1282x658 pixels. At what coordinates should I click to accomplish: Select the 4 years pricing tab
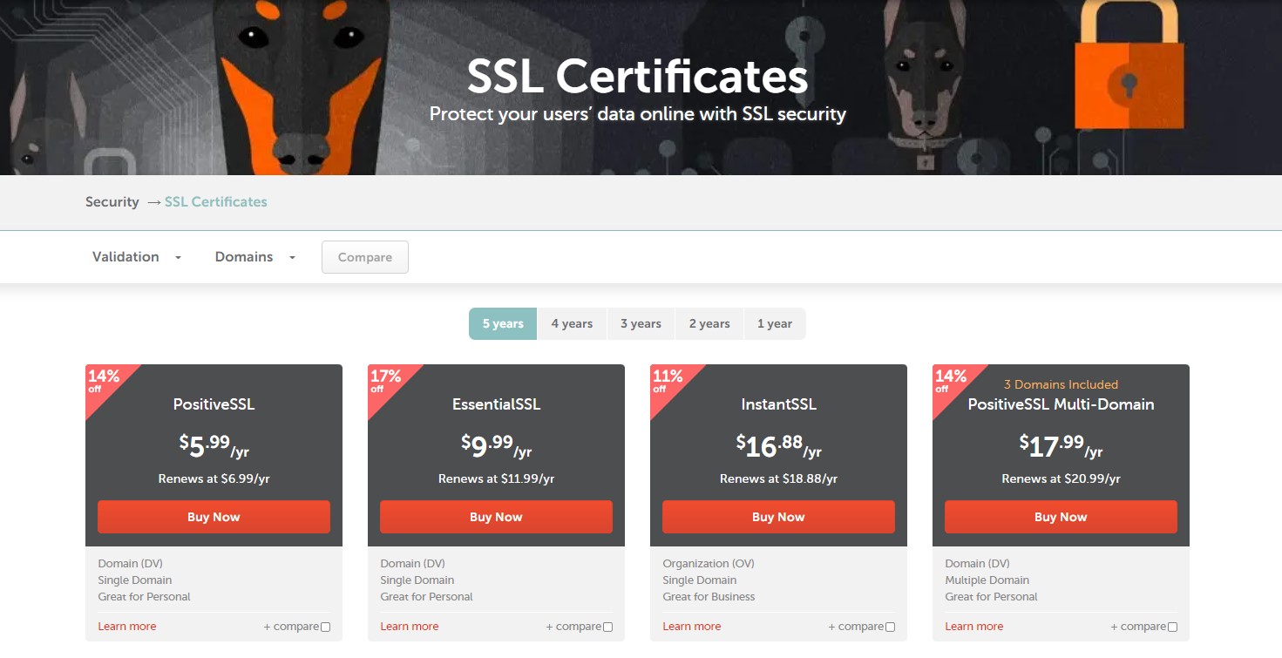pyautogui.click(x=572, y=323)
